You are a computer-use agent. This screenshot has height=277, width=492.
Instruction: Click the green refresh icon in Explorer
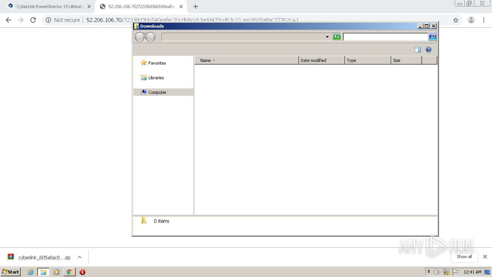pos(337,37)
